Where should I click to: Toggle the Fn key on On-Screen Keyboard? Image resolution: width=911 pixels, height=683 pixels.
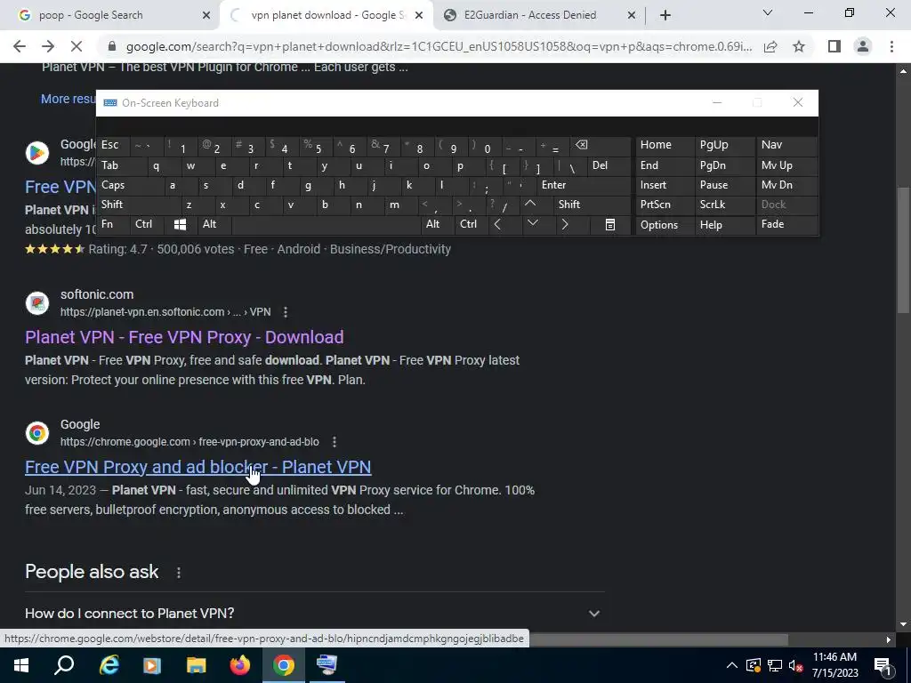point(114,225)
